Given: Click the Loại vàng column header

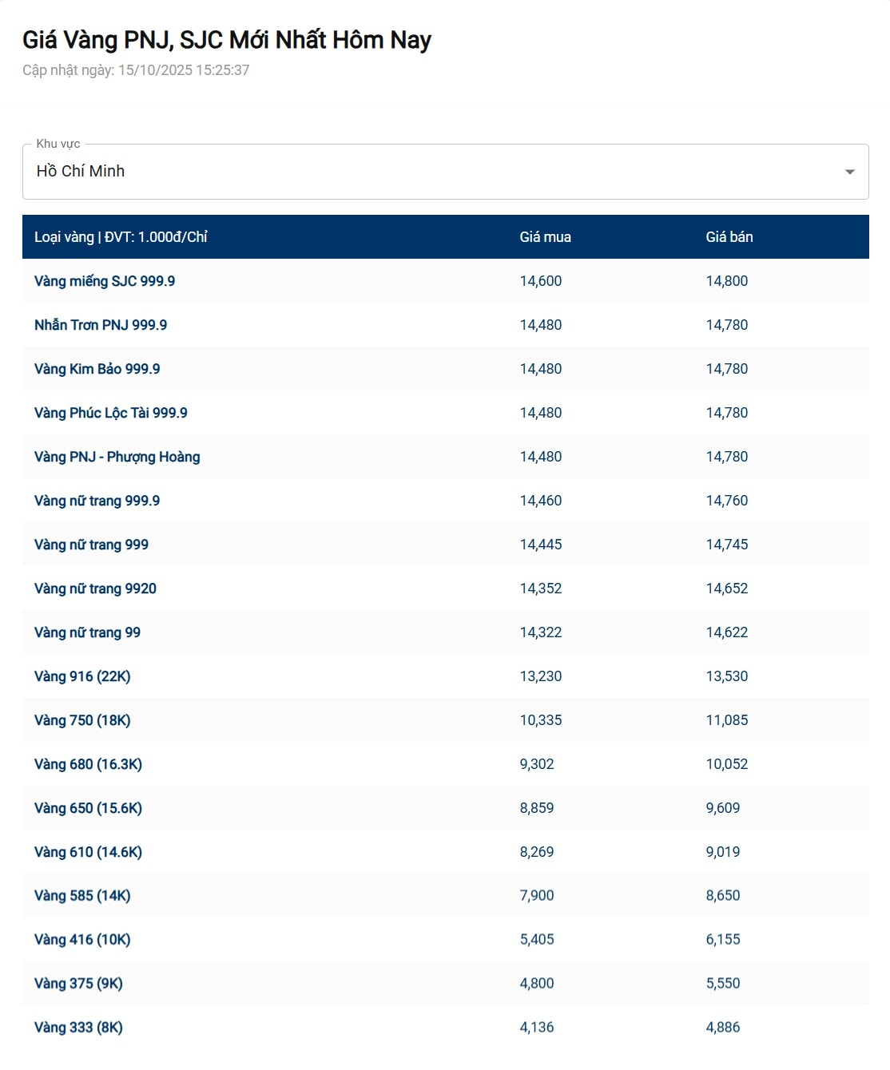Looking at the screenshot, I should 121,237.
